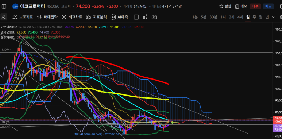Screen dimensions: 282x139
Task: Open 매매전략 trading strategy
Action: (47, 17)
